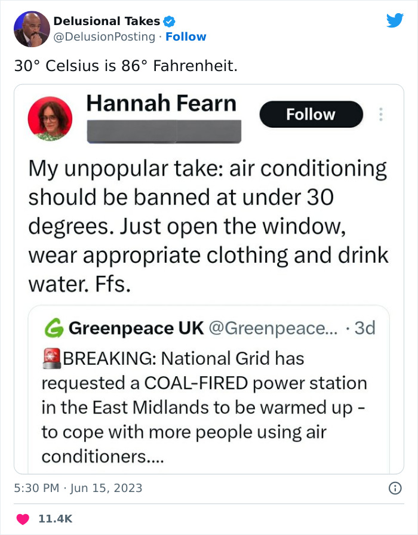Open the Greenpeace UK account name
The width and height of the screenshot is (418, 535).
pos(137,328)
